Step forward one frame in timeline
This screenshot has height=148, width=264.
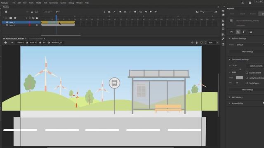pos(156,12)
